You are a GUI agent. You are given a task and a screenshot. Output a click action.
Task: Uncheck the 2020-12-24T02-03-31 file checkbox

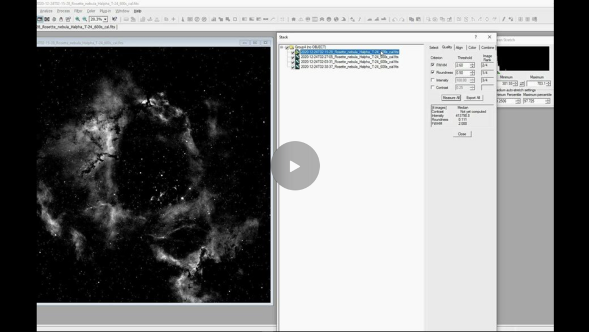(x=293, y=62)
